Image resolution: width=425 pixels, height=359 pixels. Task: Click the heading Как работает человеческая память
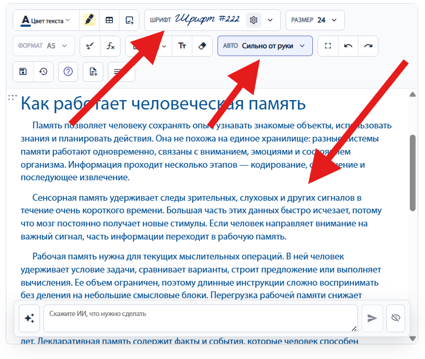pyautogui.click(x=163, y=103)
